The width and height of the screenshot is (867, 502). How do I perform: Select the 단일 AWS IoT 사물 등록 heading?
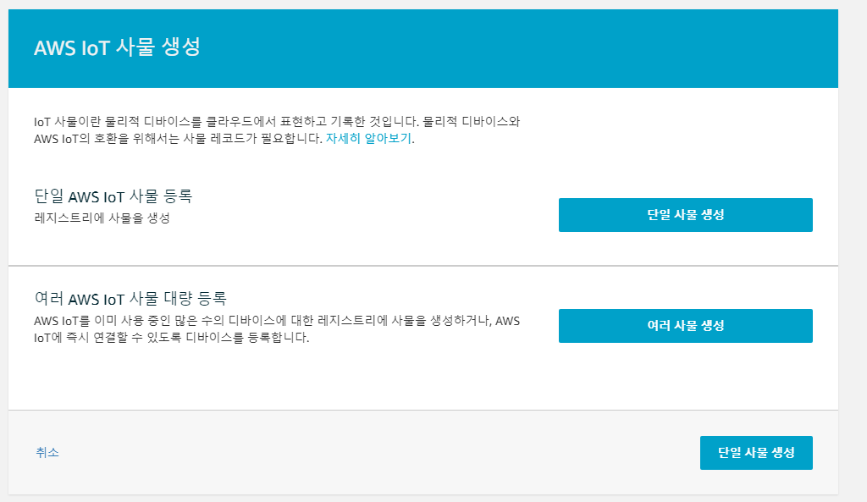pyautogui.click(x=113, y=196)
